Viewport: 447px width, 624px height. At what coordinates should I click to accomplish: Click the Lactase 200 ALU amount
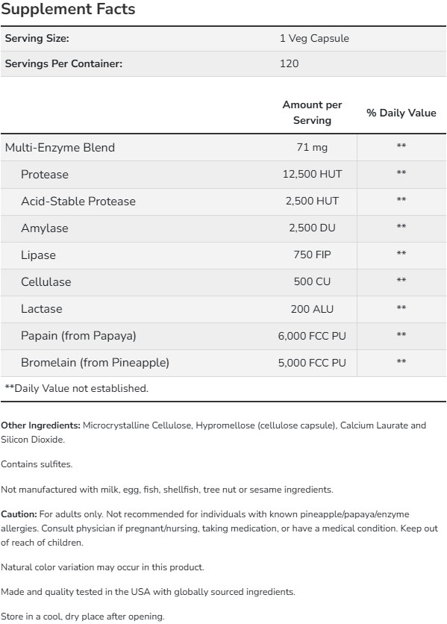point(312,309)
